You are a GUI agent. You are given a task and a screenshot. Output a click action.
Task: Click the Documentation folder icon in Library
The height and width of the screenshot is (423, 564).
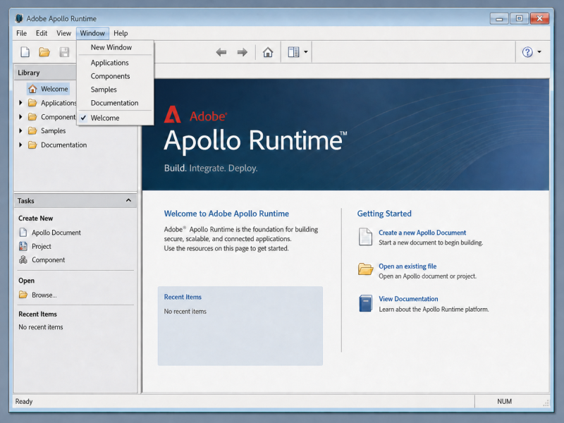pyautogui.click(x=32, y=145)
